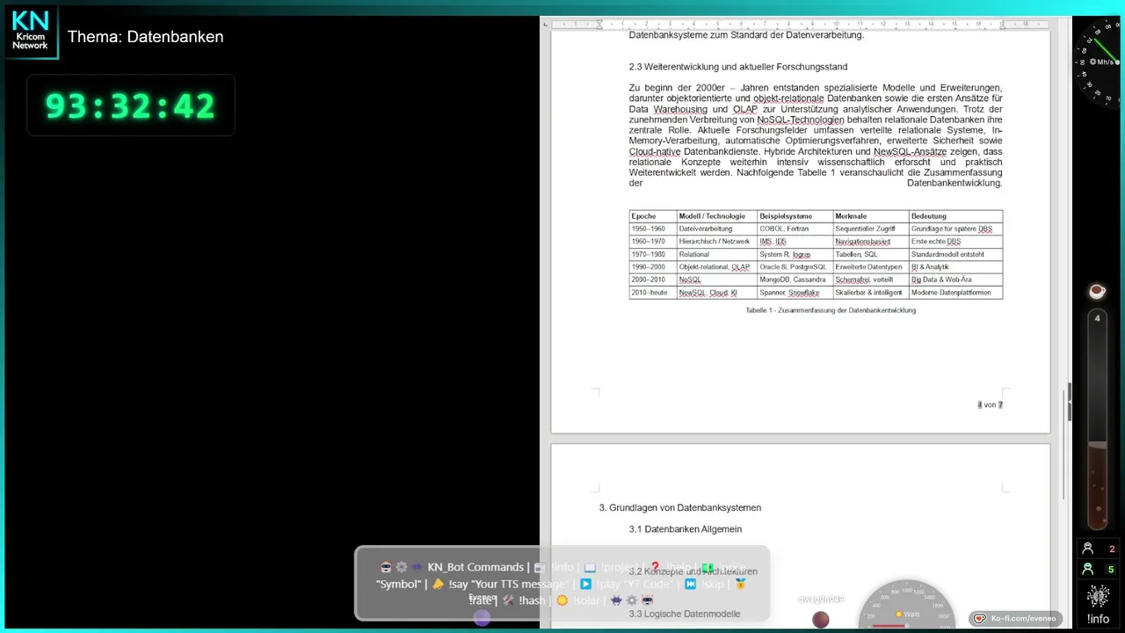Screen dimensions: 1125x633
Task: Click the heading 3.1 Datenbanken Allgemein
Action: [686, 529]
